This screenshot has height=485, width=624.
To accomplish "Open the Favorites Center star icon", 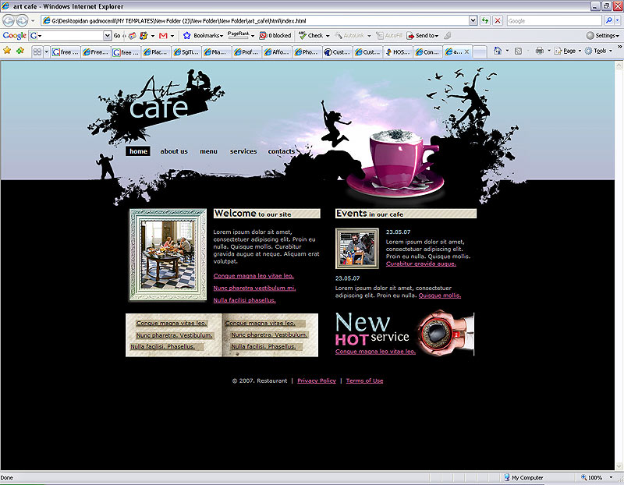I will 7,51.
